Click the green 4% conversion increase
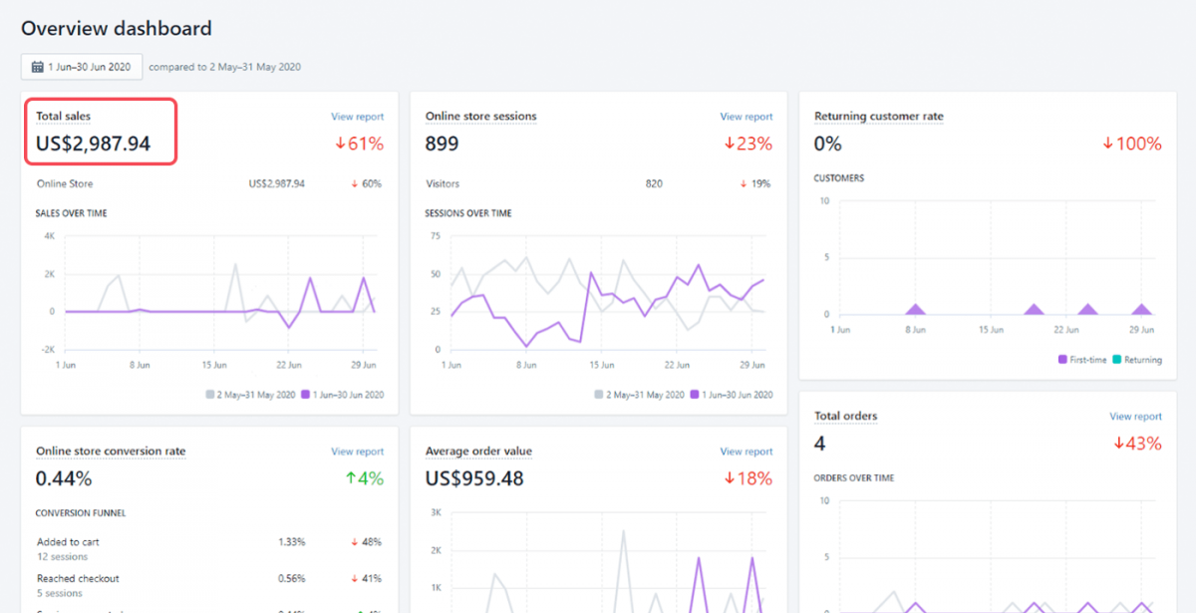The height and width of the screenshot is (613, 1196). click(x=364, y=478)
